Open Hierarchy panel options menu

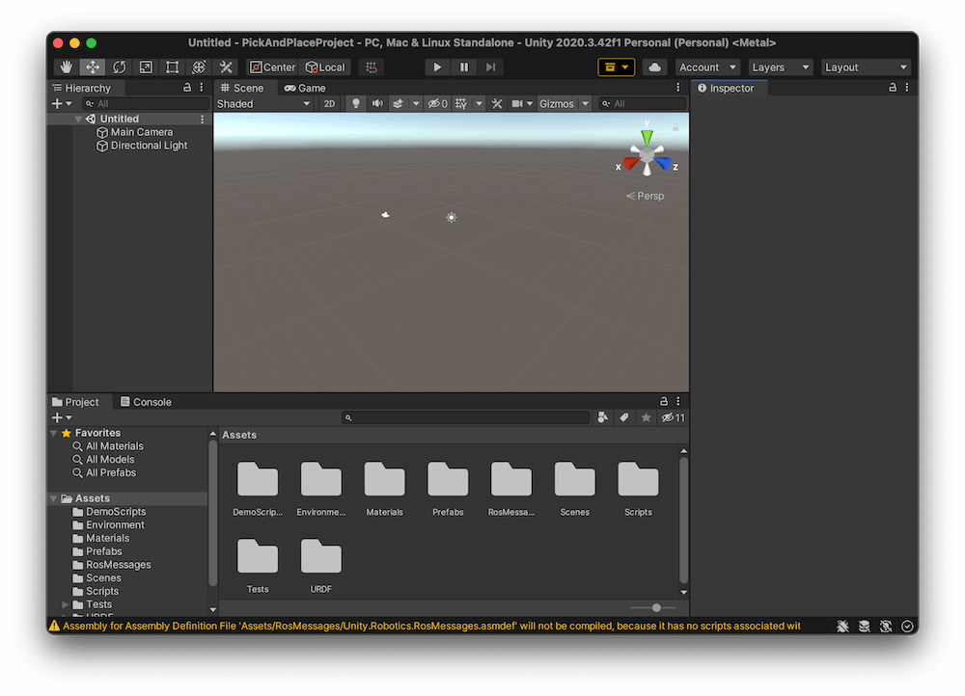point(202,88)
